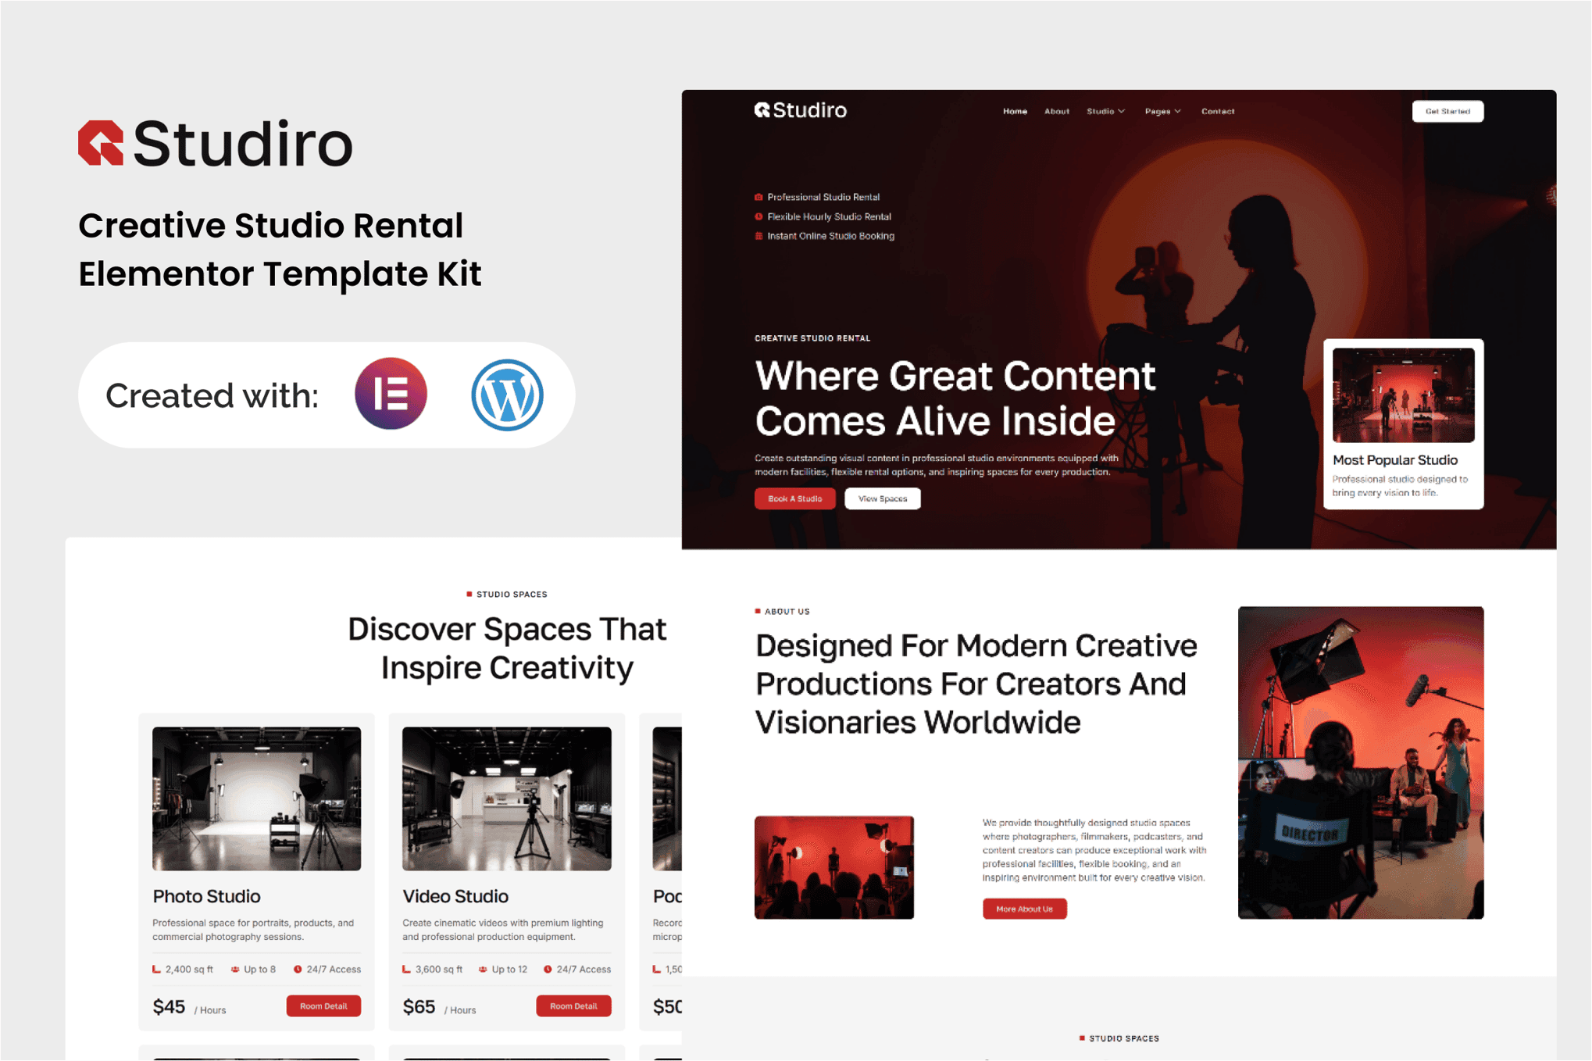Click the CREATIVE STUDIO RENTAL label in the hero
Viewport: 1592px width, 1061px height.
click(x=812, y=338)
